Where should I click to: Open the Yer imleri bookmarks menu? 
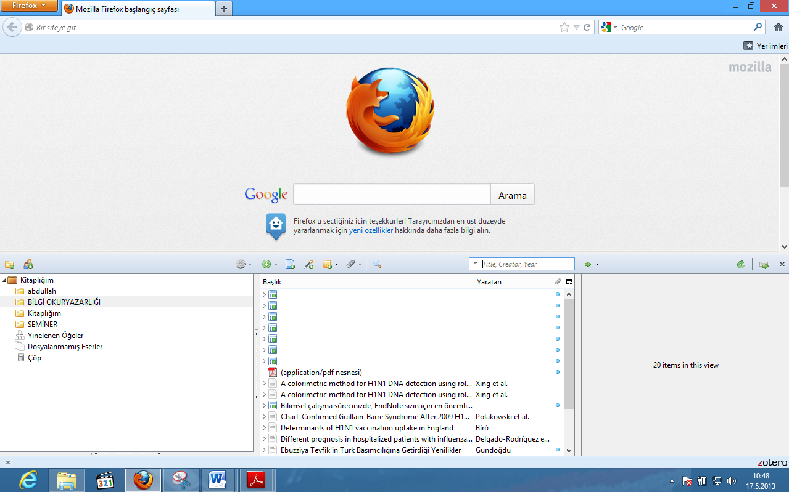point(766,46)
